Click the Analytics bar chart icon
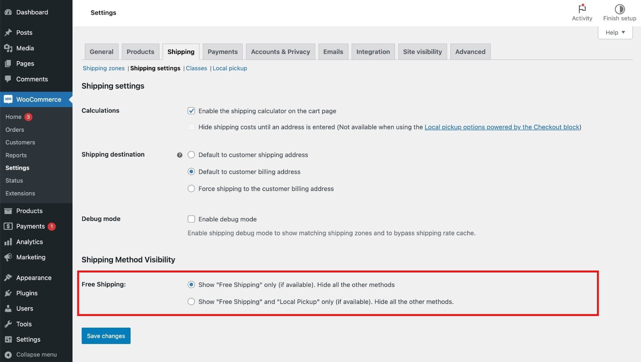 point(8,242)
